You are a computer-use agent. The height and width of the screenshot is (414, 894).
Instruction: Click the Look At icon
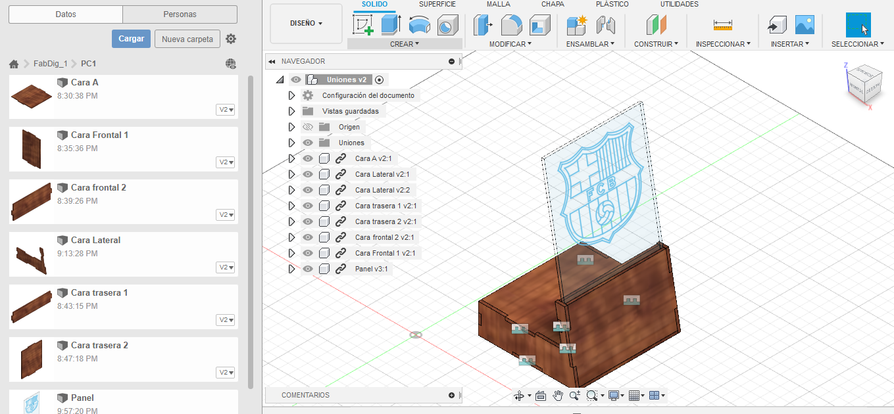[541, 396]
